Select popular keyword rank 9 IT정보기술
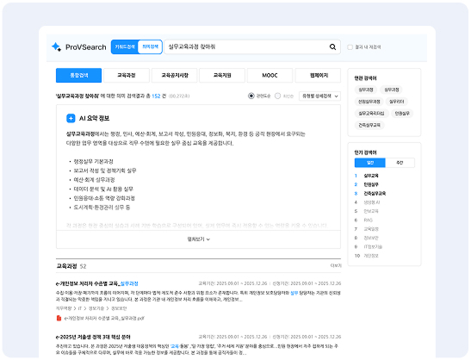471x360 pixels. 373,246
